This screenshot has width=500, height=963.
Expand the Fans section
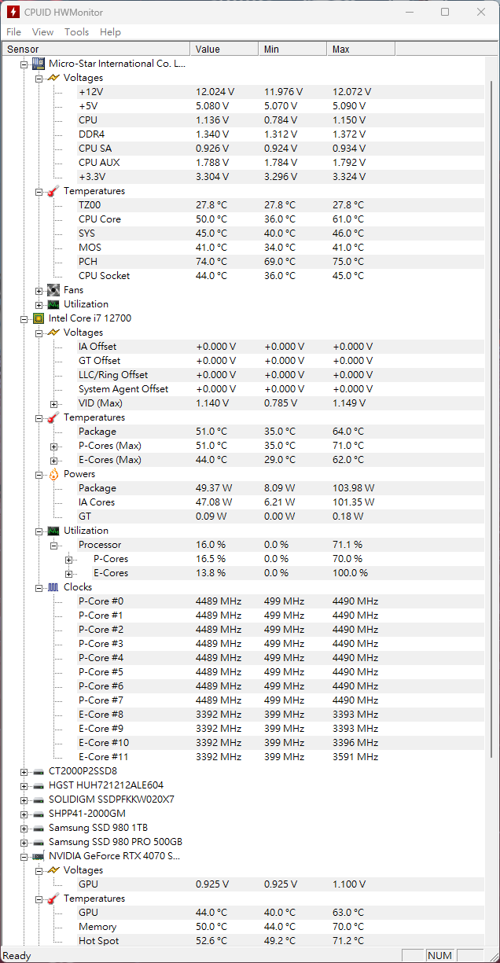39,290
